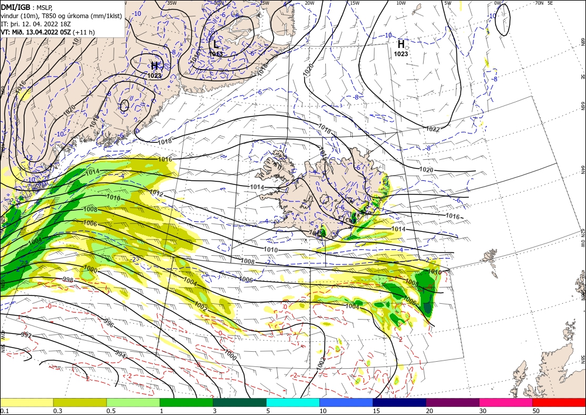Click the 25W longitude label
This screenshot has width=586, height=415.
(264, 3)
